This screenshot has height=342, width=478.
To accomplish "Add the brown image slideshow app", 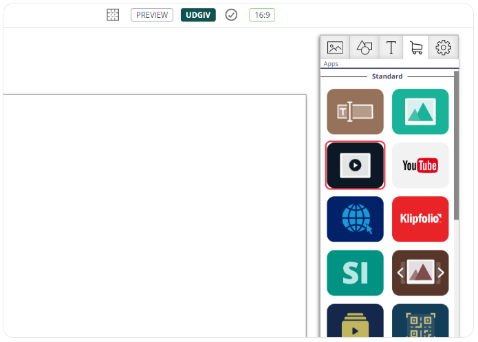I will (420, 272).
